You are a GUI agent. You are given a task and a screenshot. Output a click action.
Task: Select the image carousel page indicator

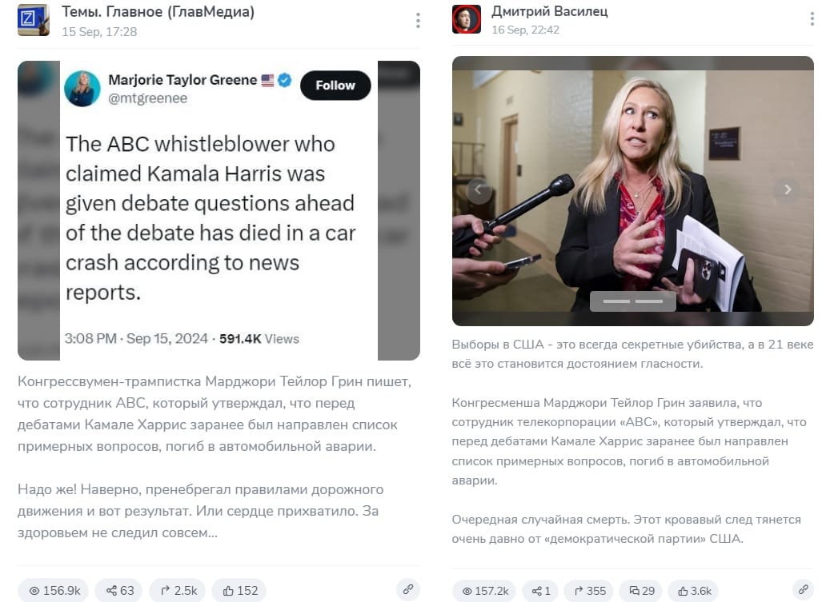(x=633, y=301)
